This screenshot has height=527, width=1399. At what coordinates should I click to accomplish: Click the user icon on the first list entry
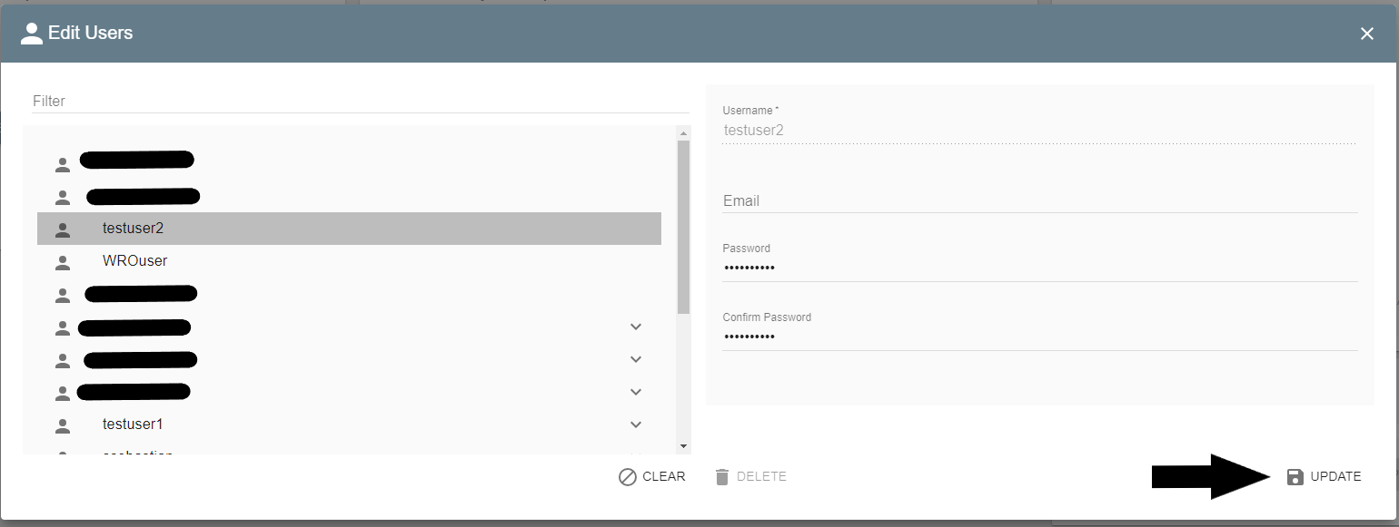(x=62, y=163)
